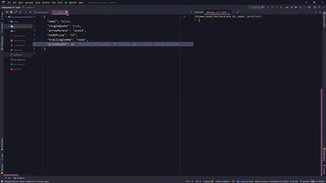Open the Edit menu
The image size is (326, 183).
tap(14, 3)
